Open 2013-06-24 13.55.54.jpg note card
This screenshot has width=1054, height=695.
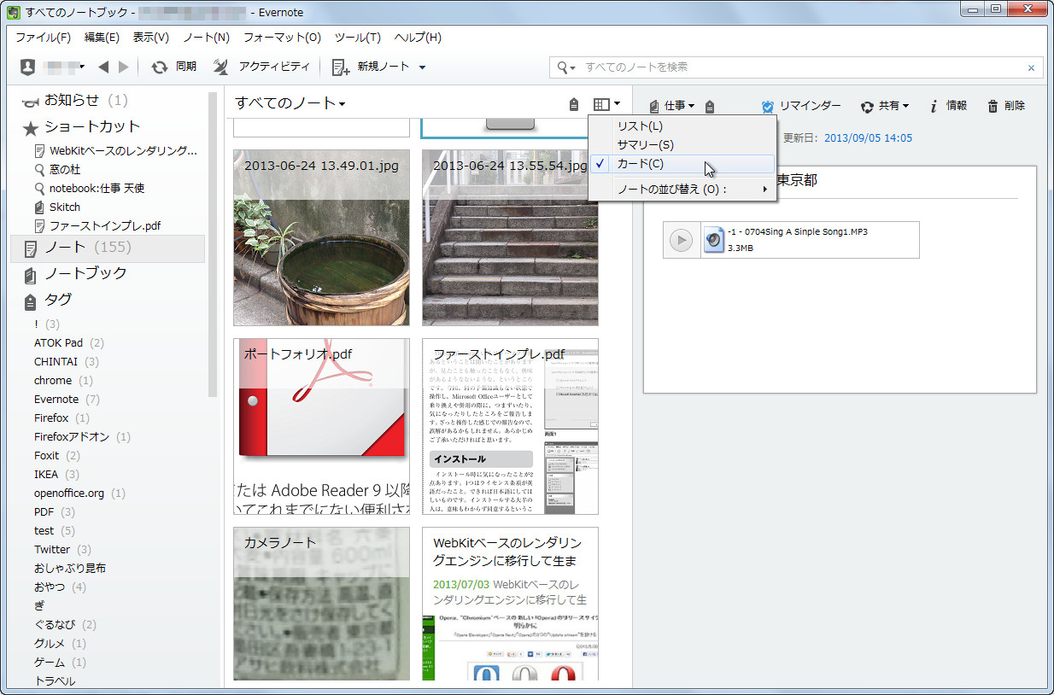point(510,237)
